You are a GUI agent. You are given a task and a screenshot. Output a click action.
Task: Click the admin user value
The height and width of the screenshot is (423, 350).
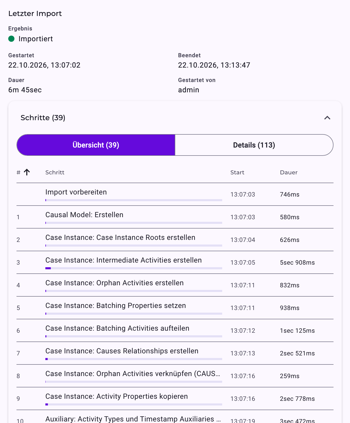(x=189, y=90)
